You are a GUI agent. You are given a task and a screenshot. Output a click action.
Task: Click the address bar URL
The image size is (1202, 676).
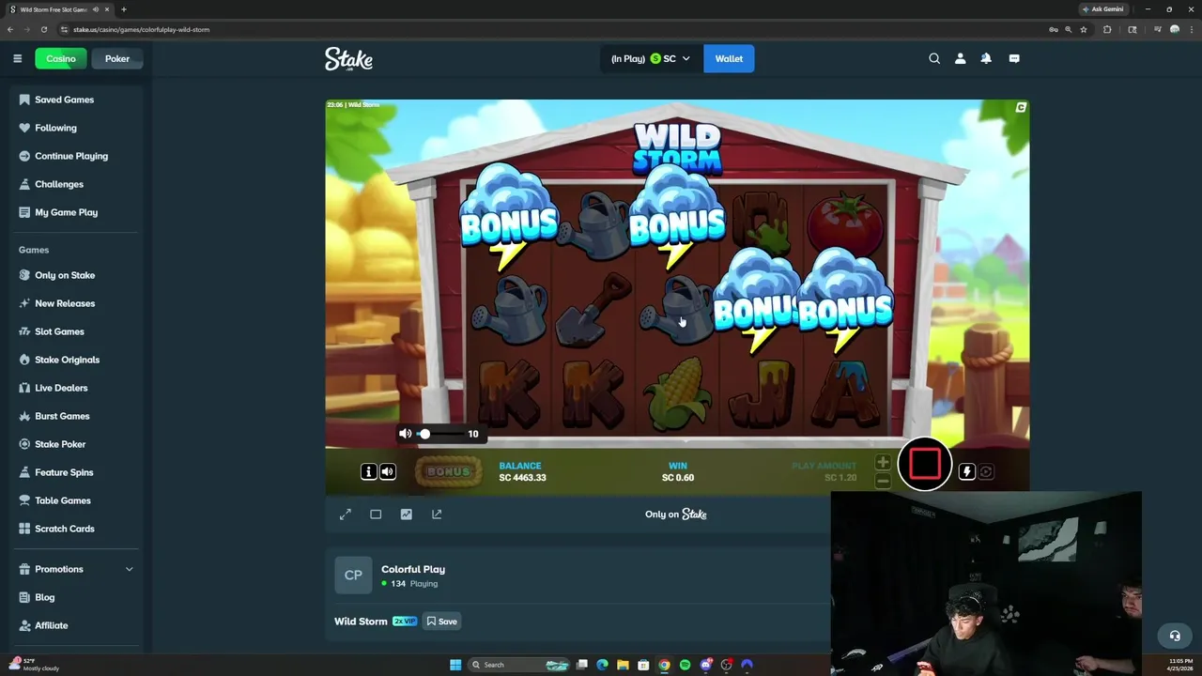(x=141, y=29)
